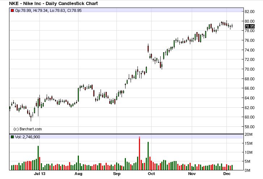Click the tall green volume bar just before Oct
This screenshot has width=263, height=179.
coord(148,156)
